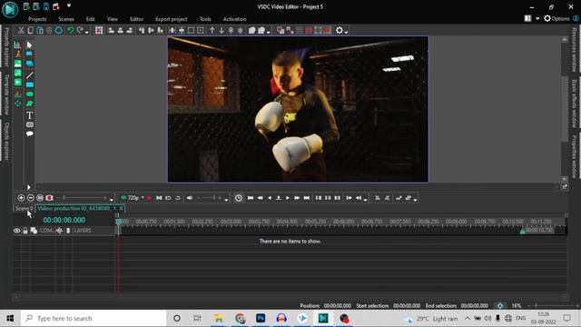The height and width of the screenshot is (327, 581).
Task: Expand the redo history dropdown arrow
Action: (x=87, y=33)
